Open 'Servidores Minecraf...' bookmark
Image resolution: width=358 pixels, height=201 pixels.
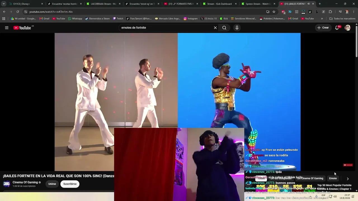click(x=243, y=19)
